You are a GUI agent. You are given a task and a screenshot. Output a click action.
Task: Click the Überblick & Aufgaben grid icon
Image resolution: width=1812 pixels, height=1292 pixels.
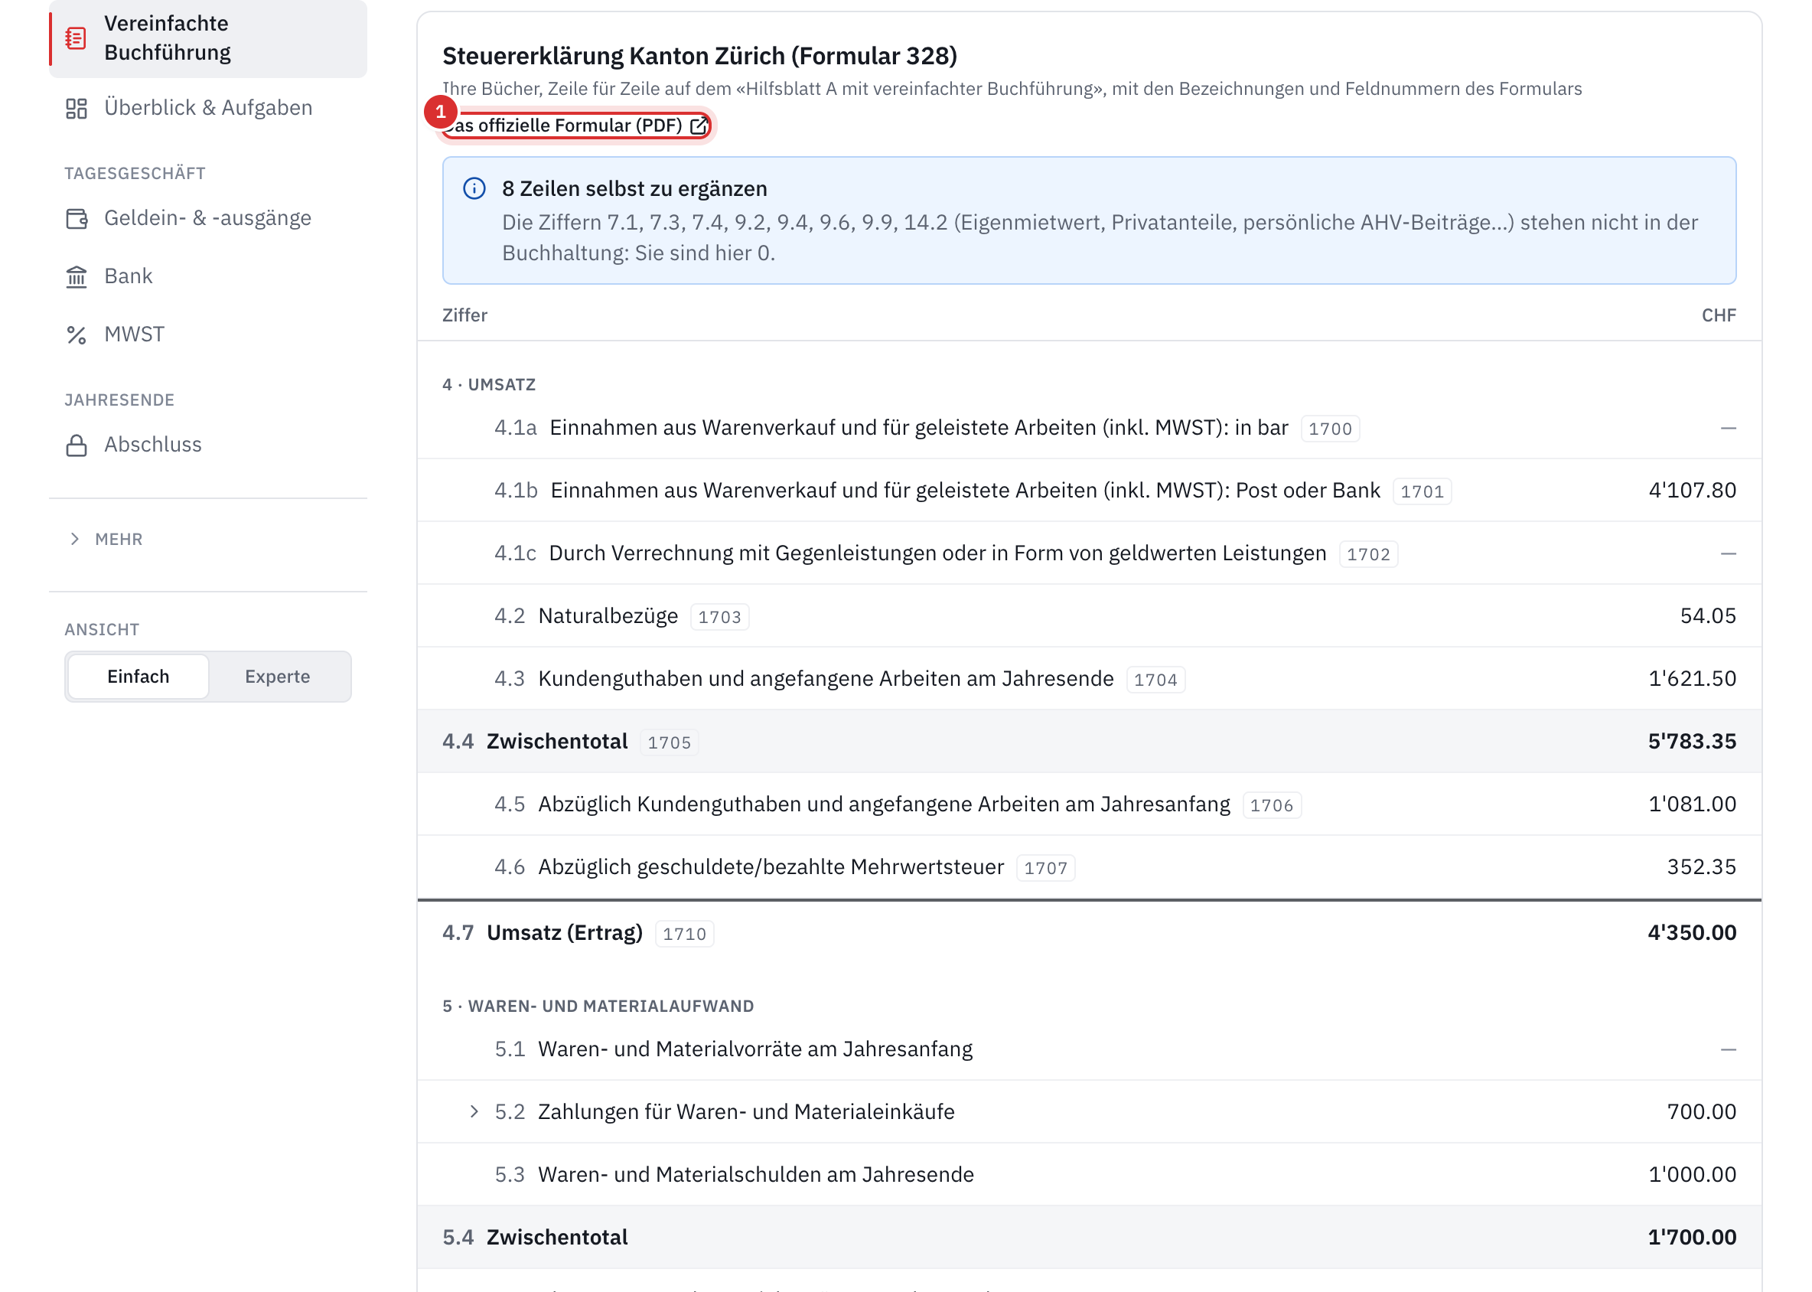tap(76, 108)
